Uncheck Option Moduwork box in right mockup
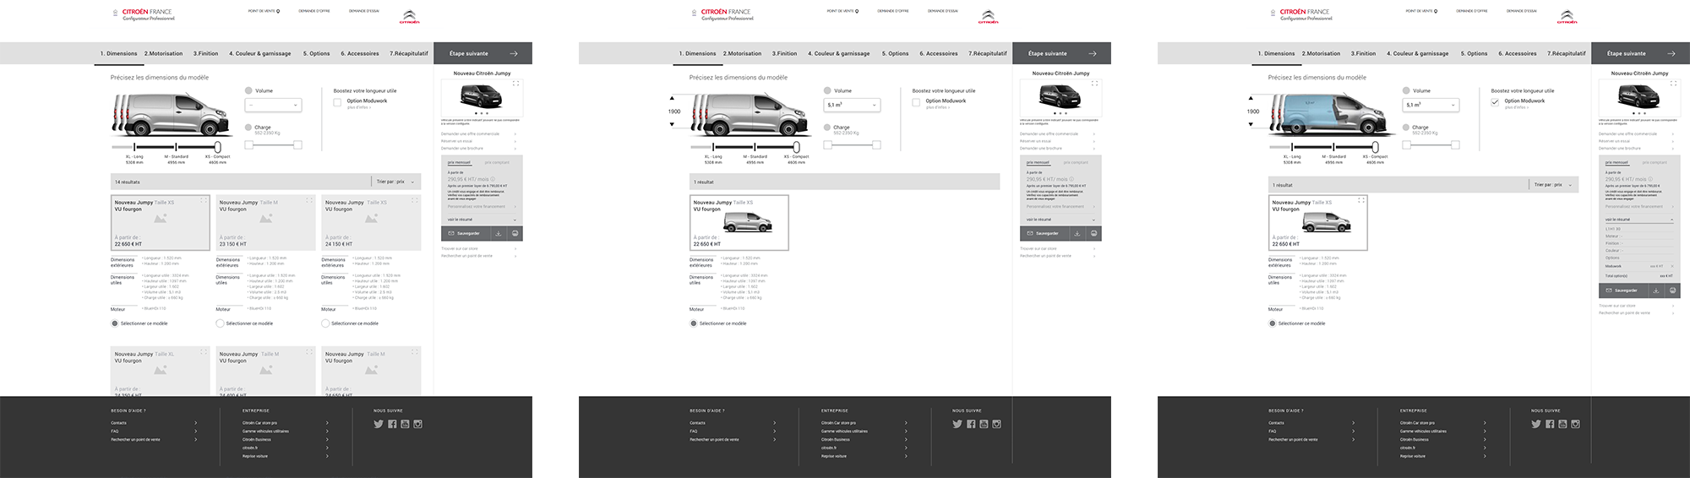 1495,102
